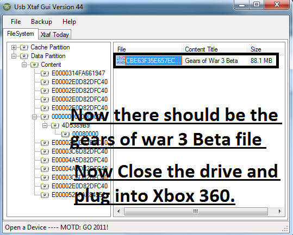Open the Help menu
Viewport: 293px width, 235px height.
point(69,22)
